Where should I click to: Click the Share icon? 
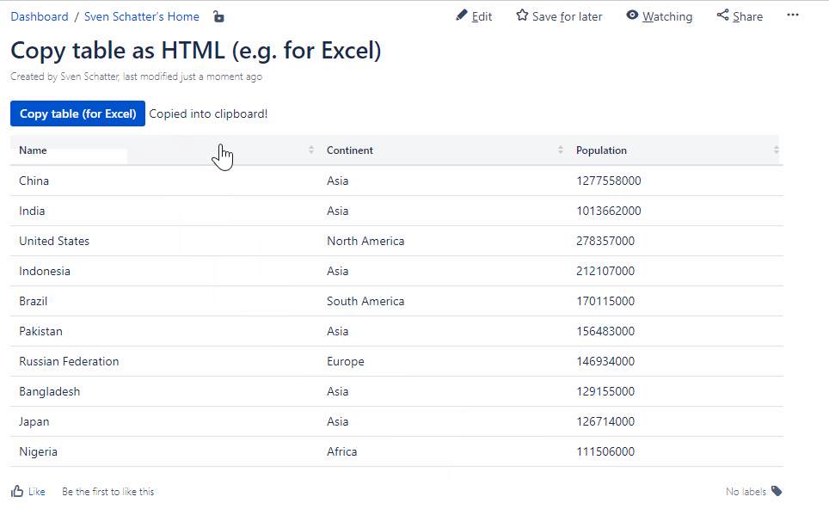(722, 15)
